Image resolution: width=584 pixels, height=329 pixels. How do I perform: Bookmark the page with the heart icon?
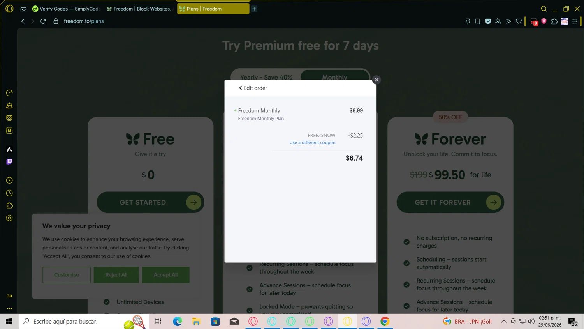click(x=519, y=21)
